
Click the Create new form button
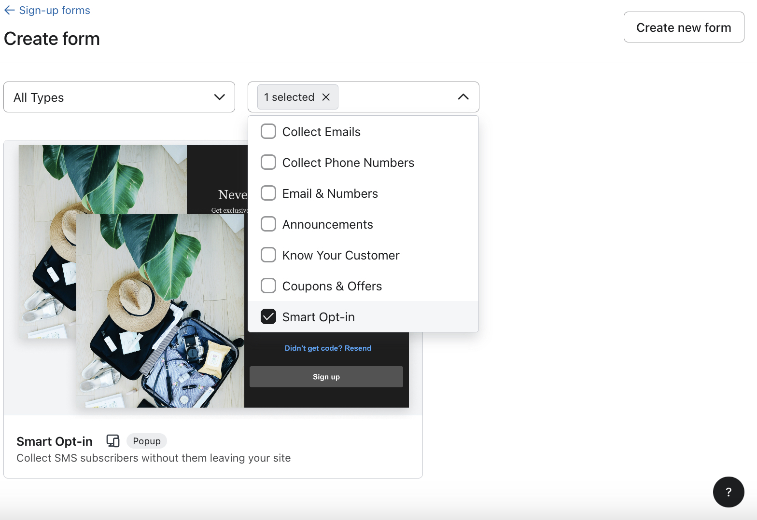(x=683, y=27)
